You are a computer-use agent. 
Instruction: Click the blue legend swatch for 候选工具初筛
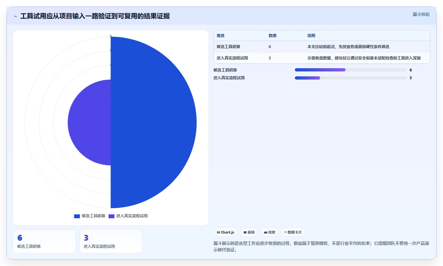point(77,216)
